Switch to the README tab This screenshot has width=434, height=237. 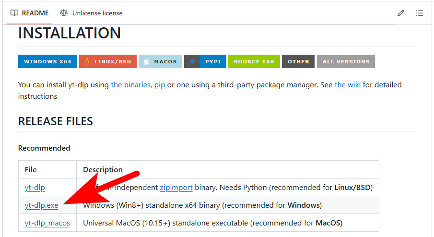[30, 13]
